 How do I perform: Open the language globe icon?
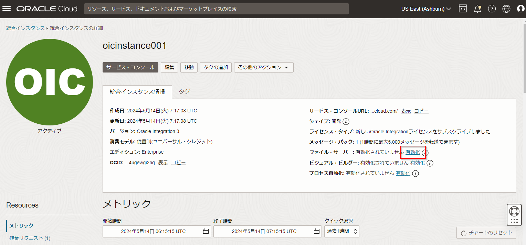pos(506,9)
